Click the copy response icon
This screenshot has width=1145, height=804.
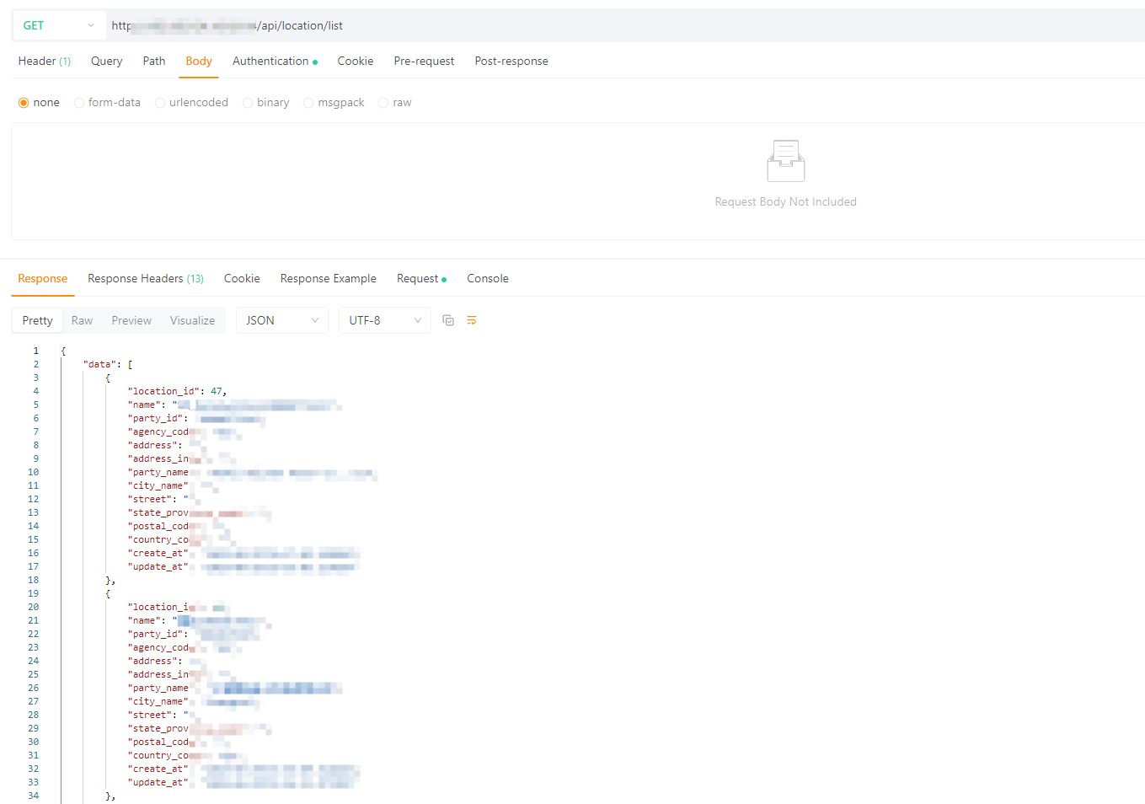pyautogui.click(x=448, y=320)
